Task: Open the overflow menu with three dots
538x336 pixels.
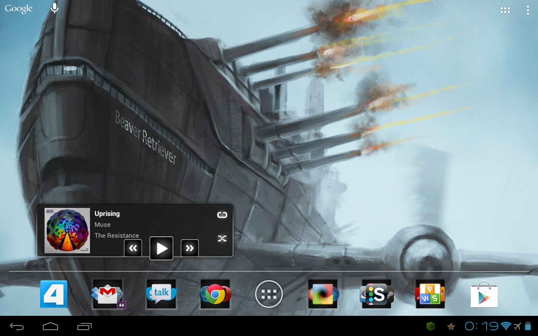Action: tap(527, 10)
